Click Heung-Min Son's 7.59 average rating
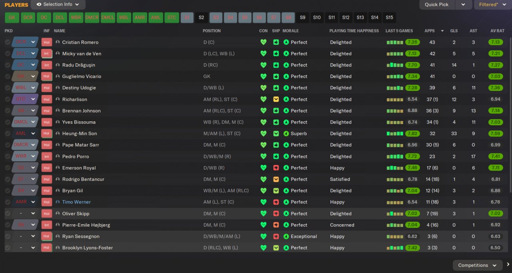Image resolution: width=512 pixels, height=273 pixels. point(496,133)
